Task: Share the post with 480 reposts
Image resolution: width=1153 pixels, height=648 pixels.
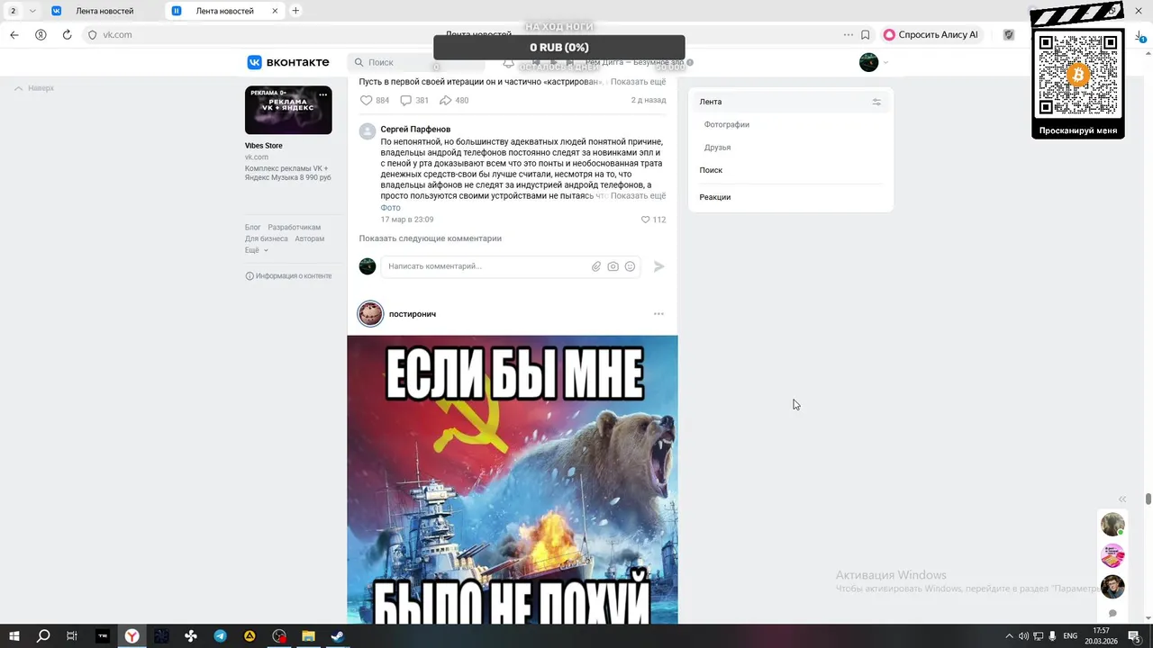Action: tap(454, 101)
